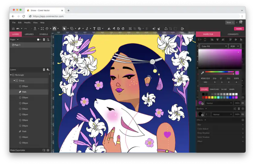The width and height of the screenshot is (255, 165).
Task: Select the Pen tool in toolbar
Action: [x=79, y=29]
